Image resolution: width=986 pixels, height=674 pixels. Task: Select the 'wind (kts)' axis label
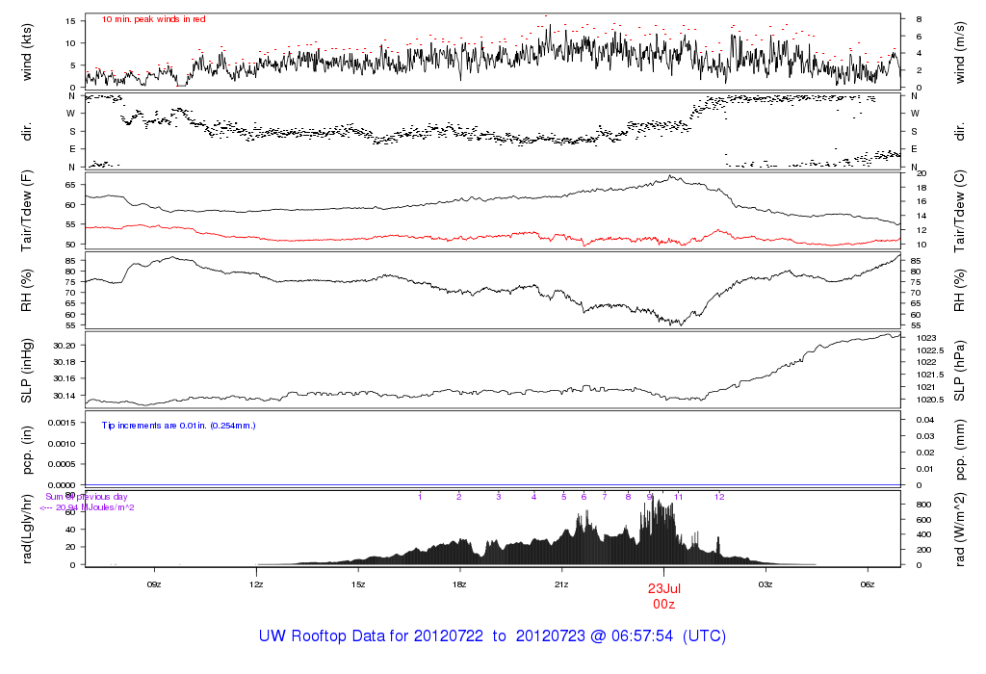click(26, 52)
